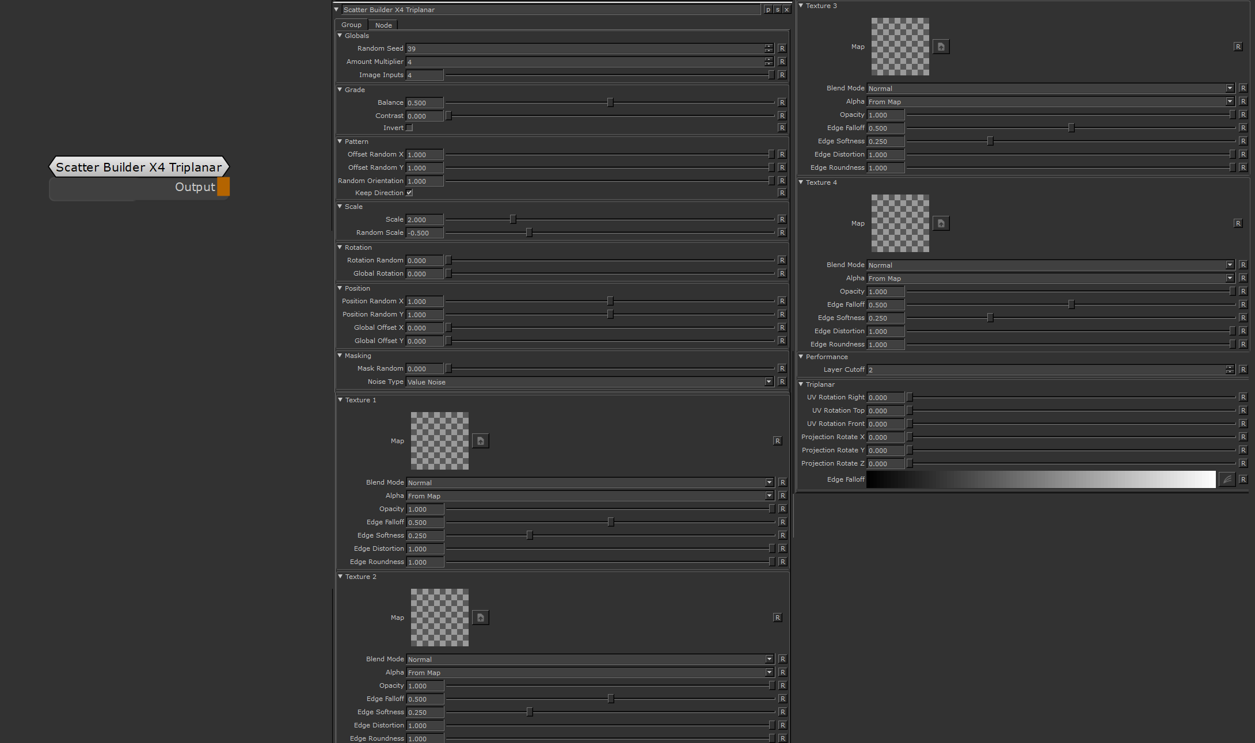Collapse the Triplanar section
This screenshot has height=743, width=1255.
coord(801,384)
